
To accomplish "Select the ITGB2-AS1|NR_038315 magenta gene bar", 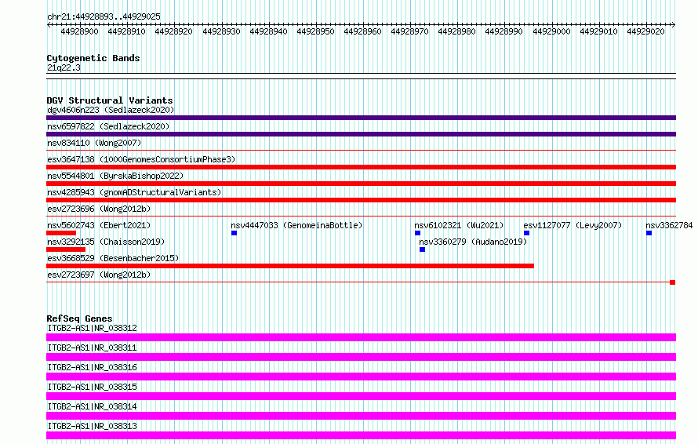I will 361,396.
